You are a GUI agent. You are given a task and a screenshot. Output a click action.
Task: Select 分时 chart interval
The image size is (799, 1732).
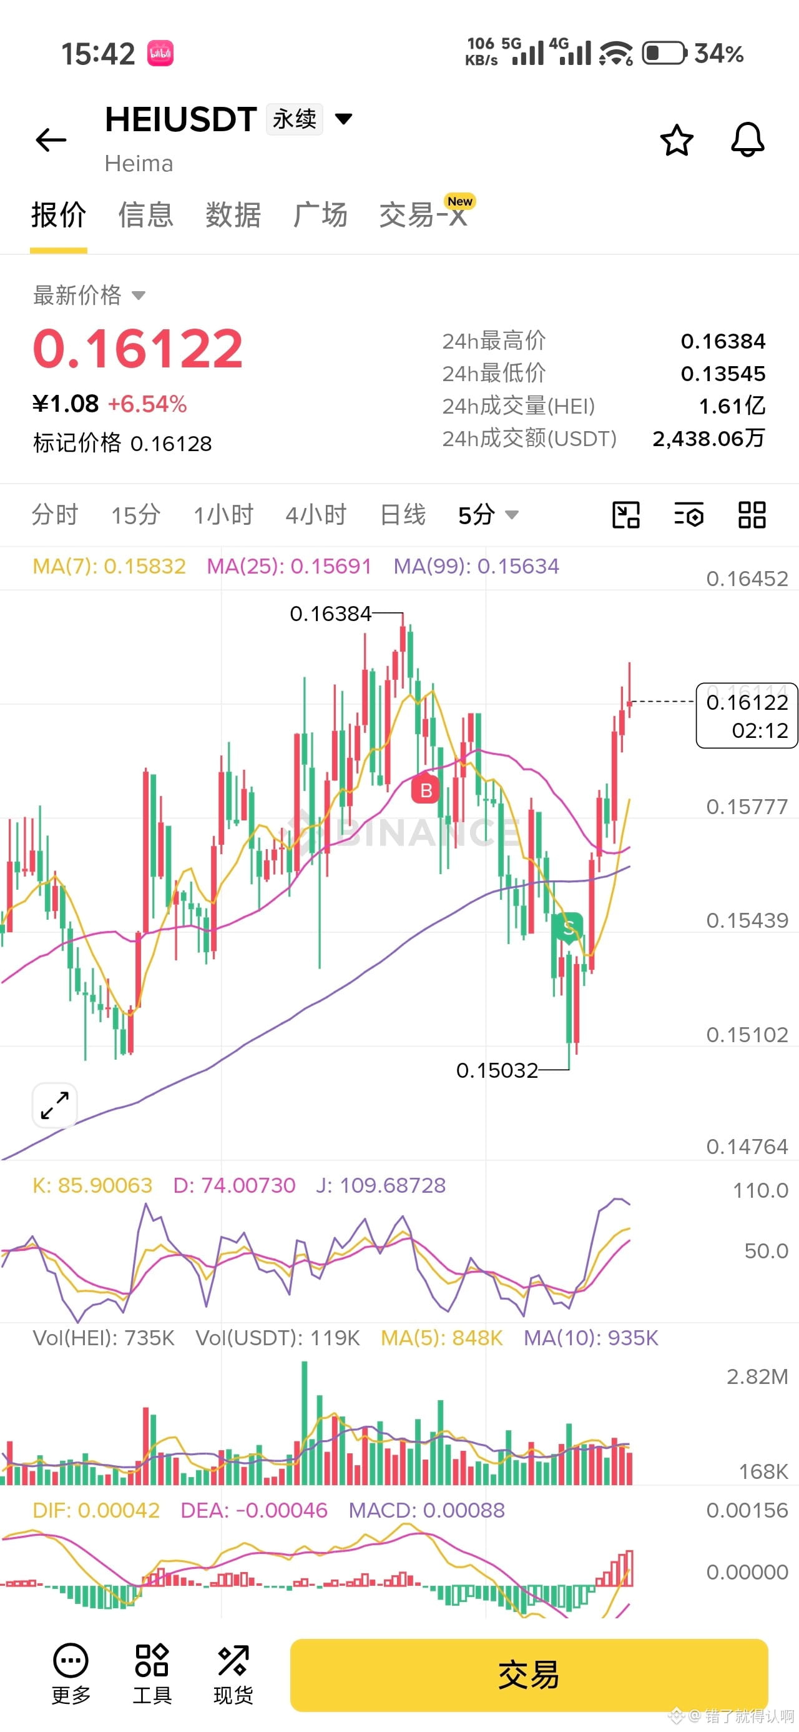tap(55, 515)
